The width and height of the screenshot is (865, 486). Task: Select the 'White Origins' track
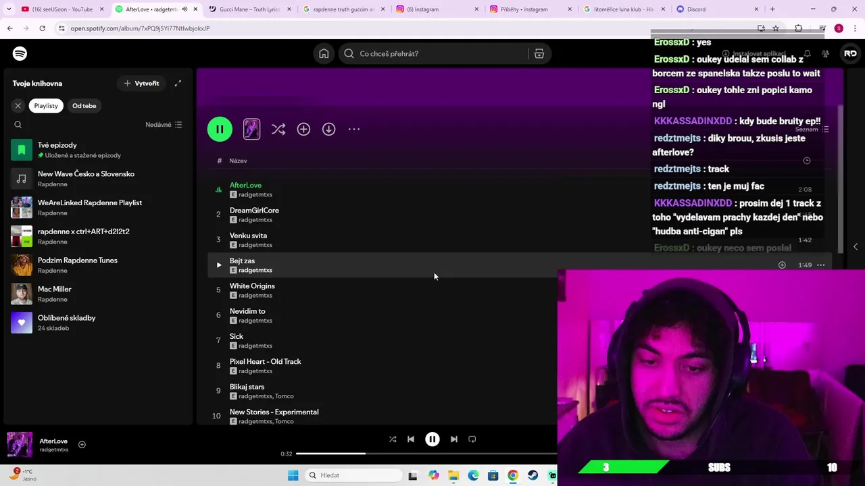click(252, 286)
